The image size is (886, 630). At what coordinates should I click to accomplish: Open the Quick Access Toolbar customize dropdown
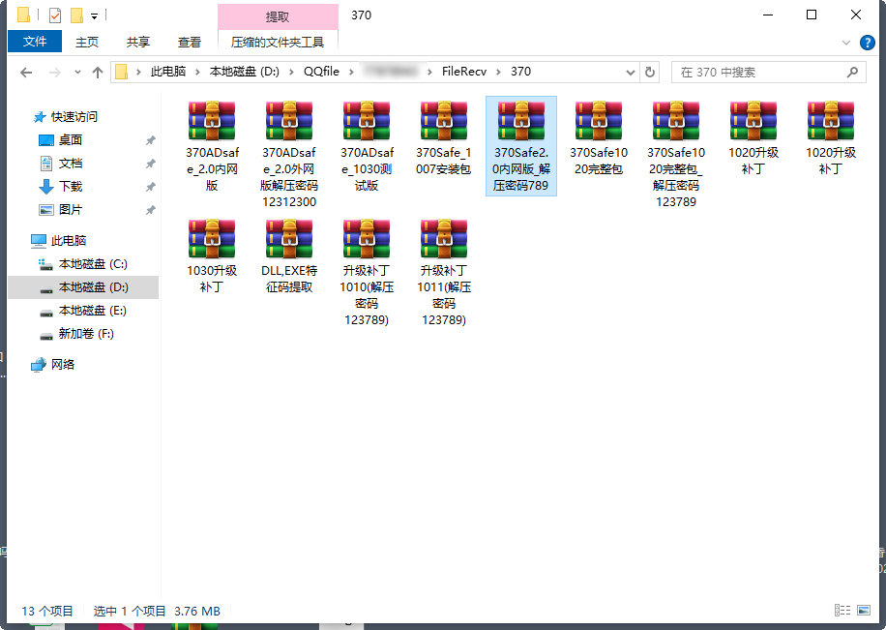pos(95,16)
